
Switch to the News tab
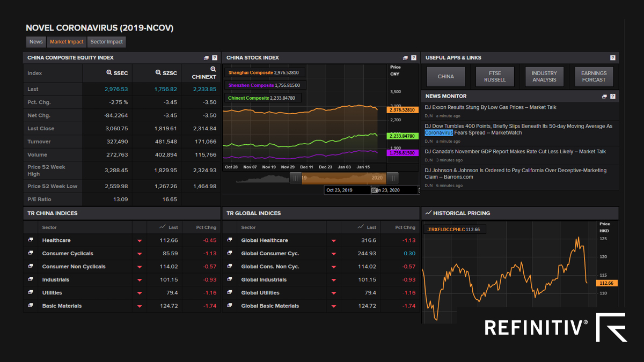[36, 42]
